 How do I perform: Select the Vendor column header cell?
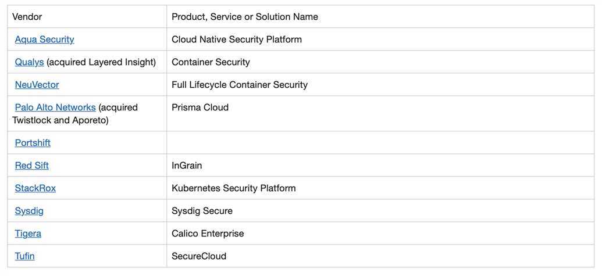click(87, 16)
